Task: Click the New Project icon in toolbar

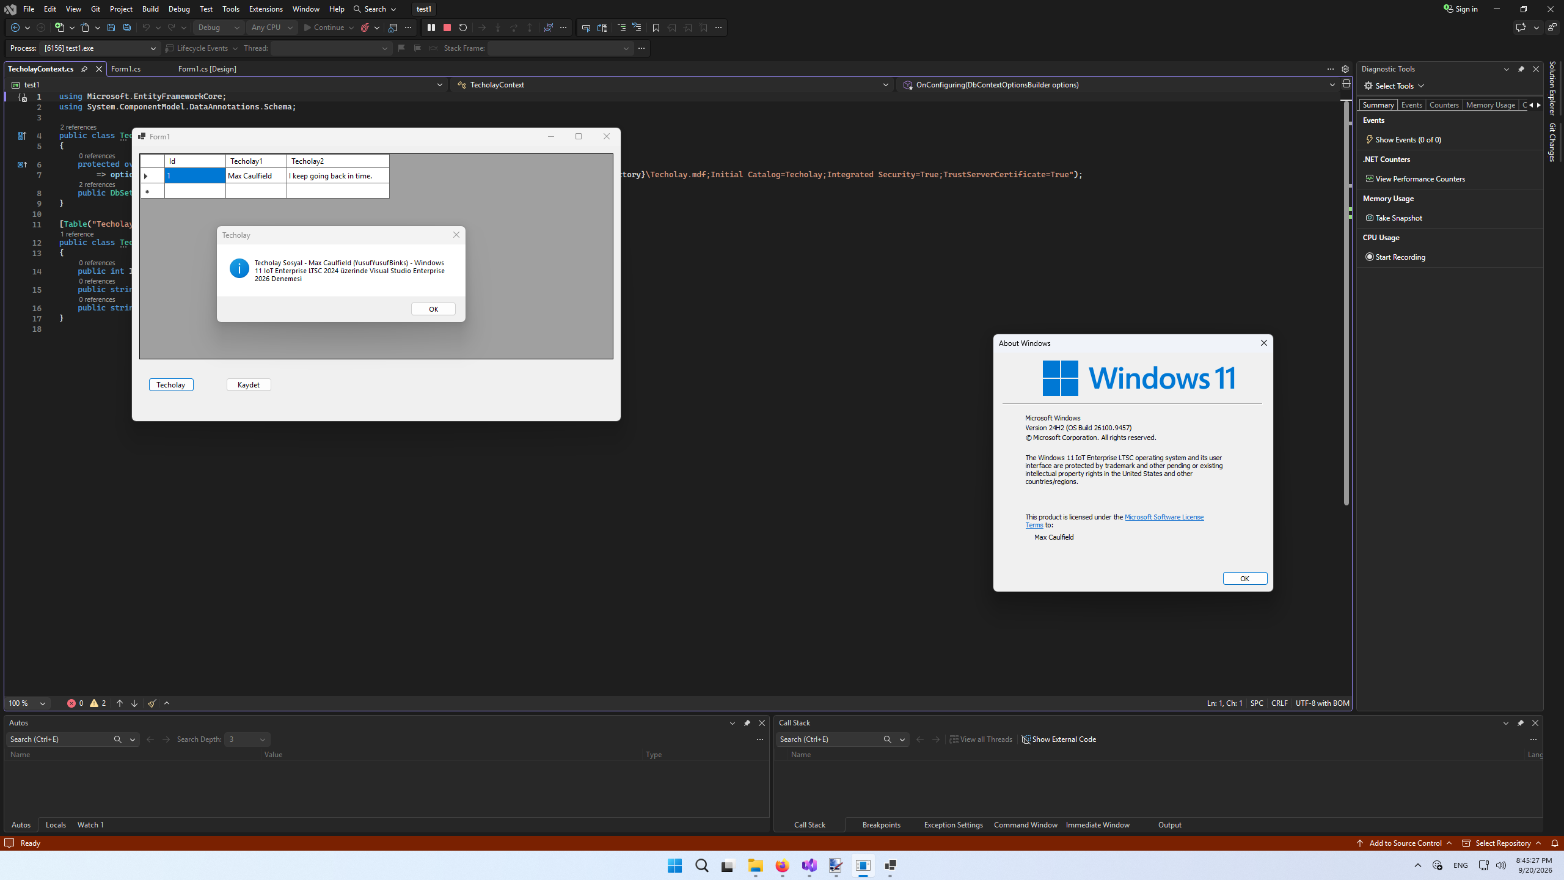Action: point(59,28)
